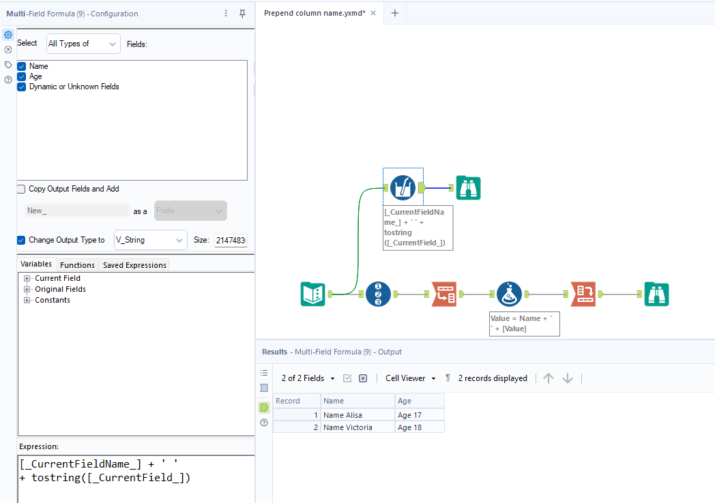Select the Input Data tool on canvas
The height and width of the screenshot is (503, 715).
coord(312,293)
